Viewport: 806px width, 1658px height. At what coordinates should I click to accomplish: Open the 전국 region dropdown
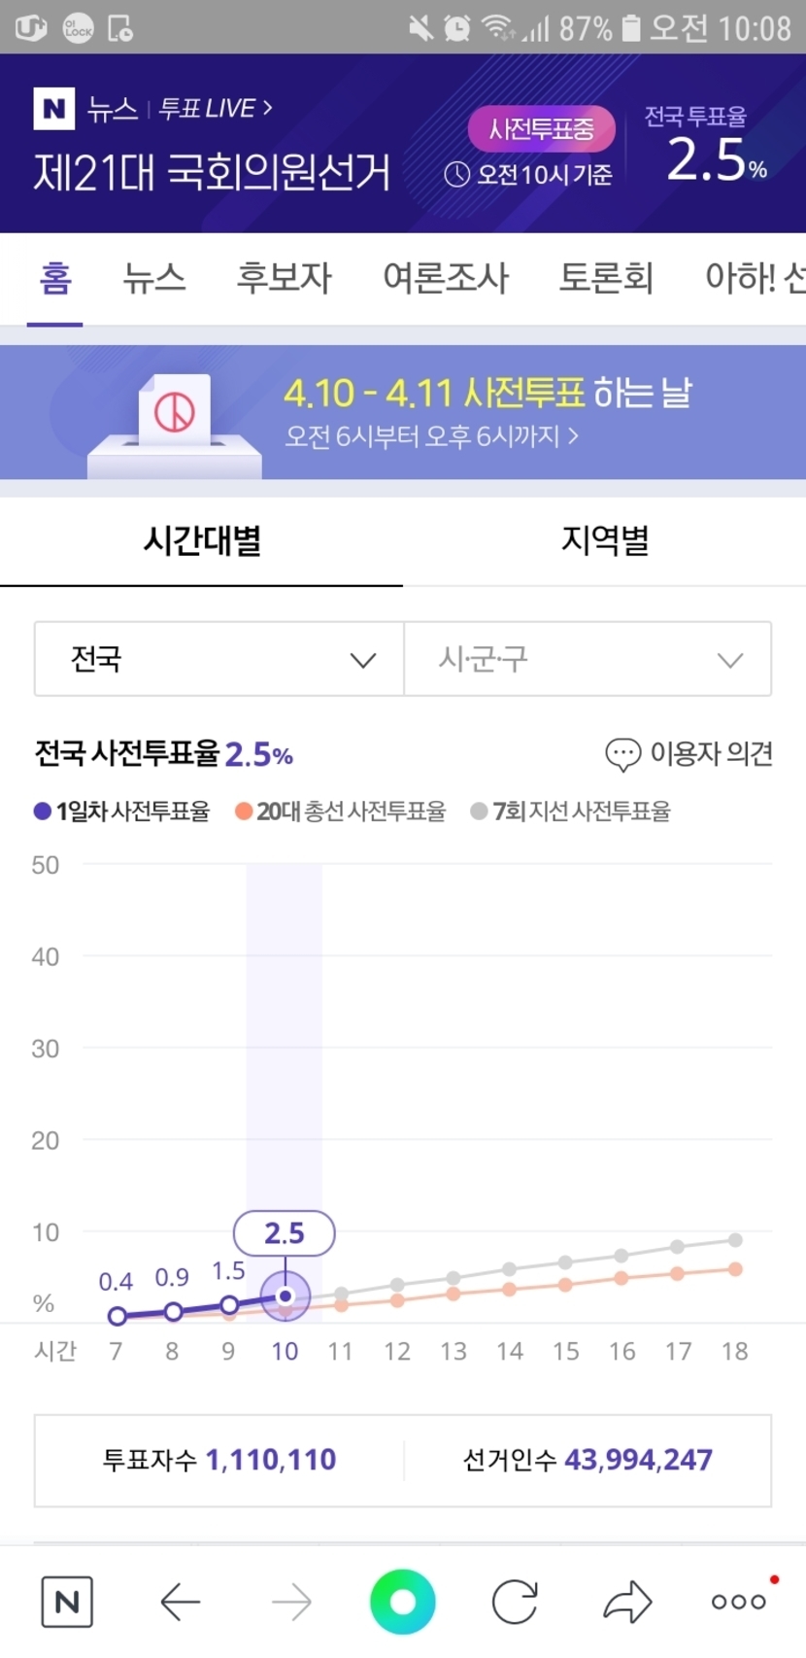click(x=218, y=659)
